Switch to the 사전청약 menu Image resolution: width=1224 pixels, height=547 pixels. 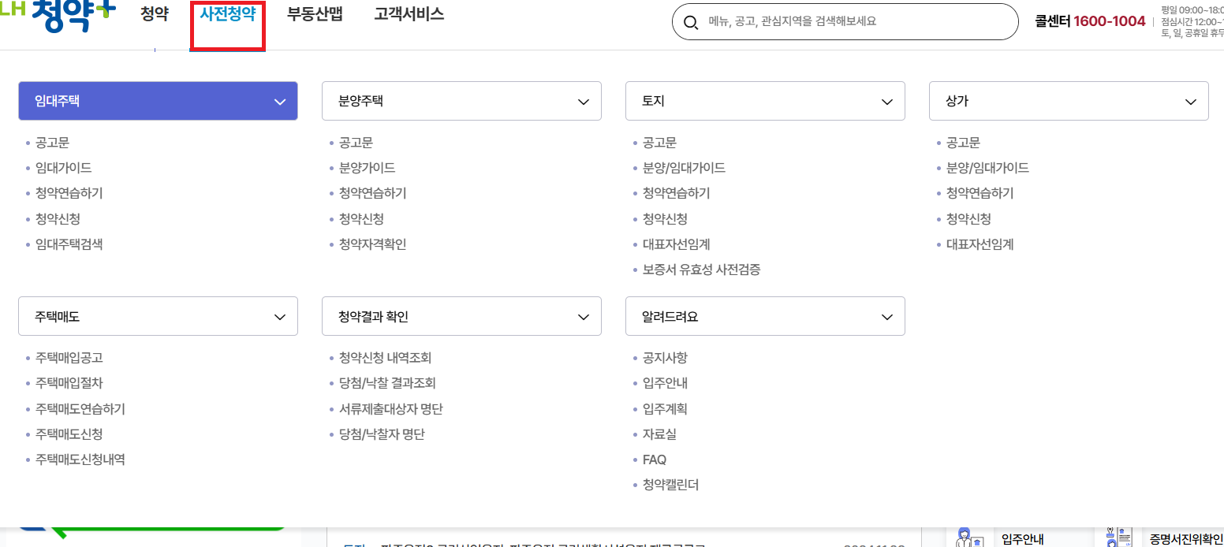(227, 14)
